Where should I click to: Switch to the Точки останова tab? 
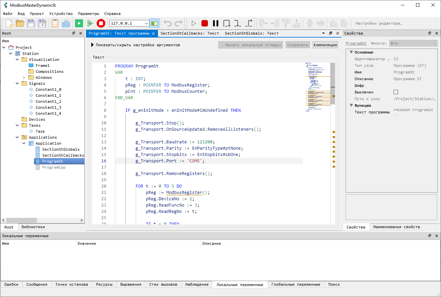coord(72,284)
